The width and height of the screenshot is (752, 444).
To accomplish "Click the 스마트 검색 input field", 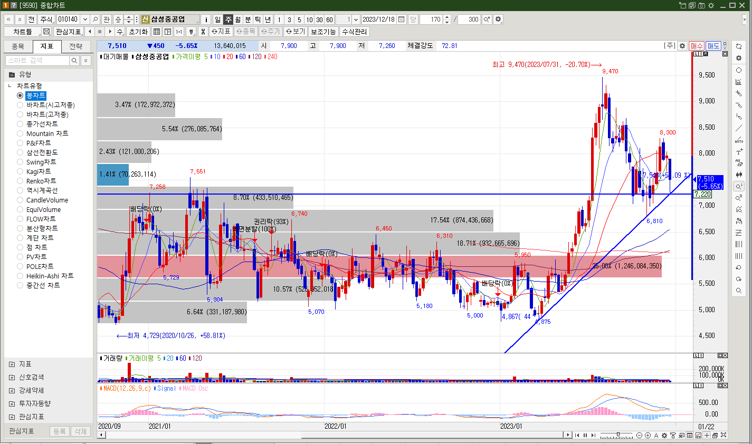I will [37, 61].
